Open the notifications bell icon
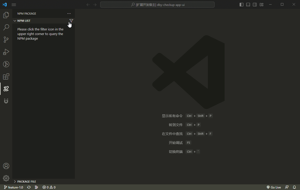 click(x=294, y=187)
